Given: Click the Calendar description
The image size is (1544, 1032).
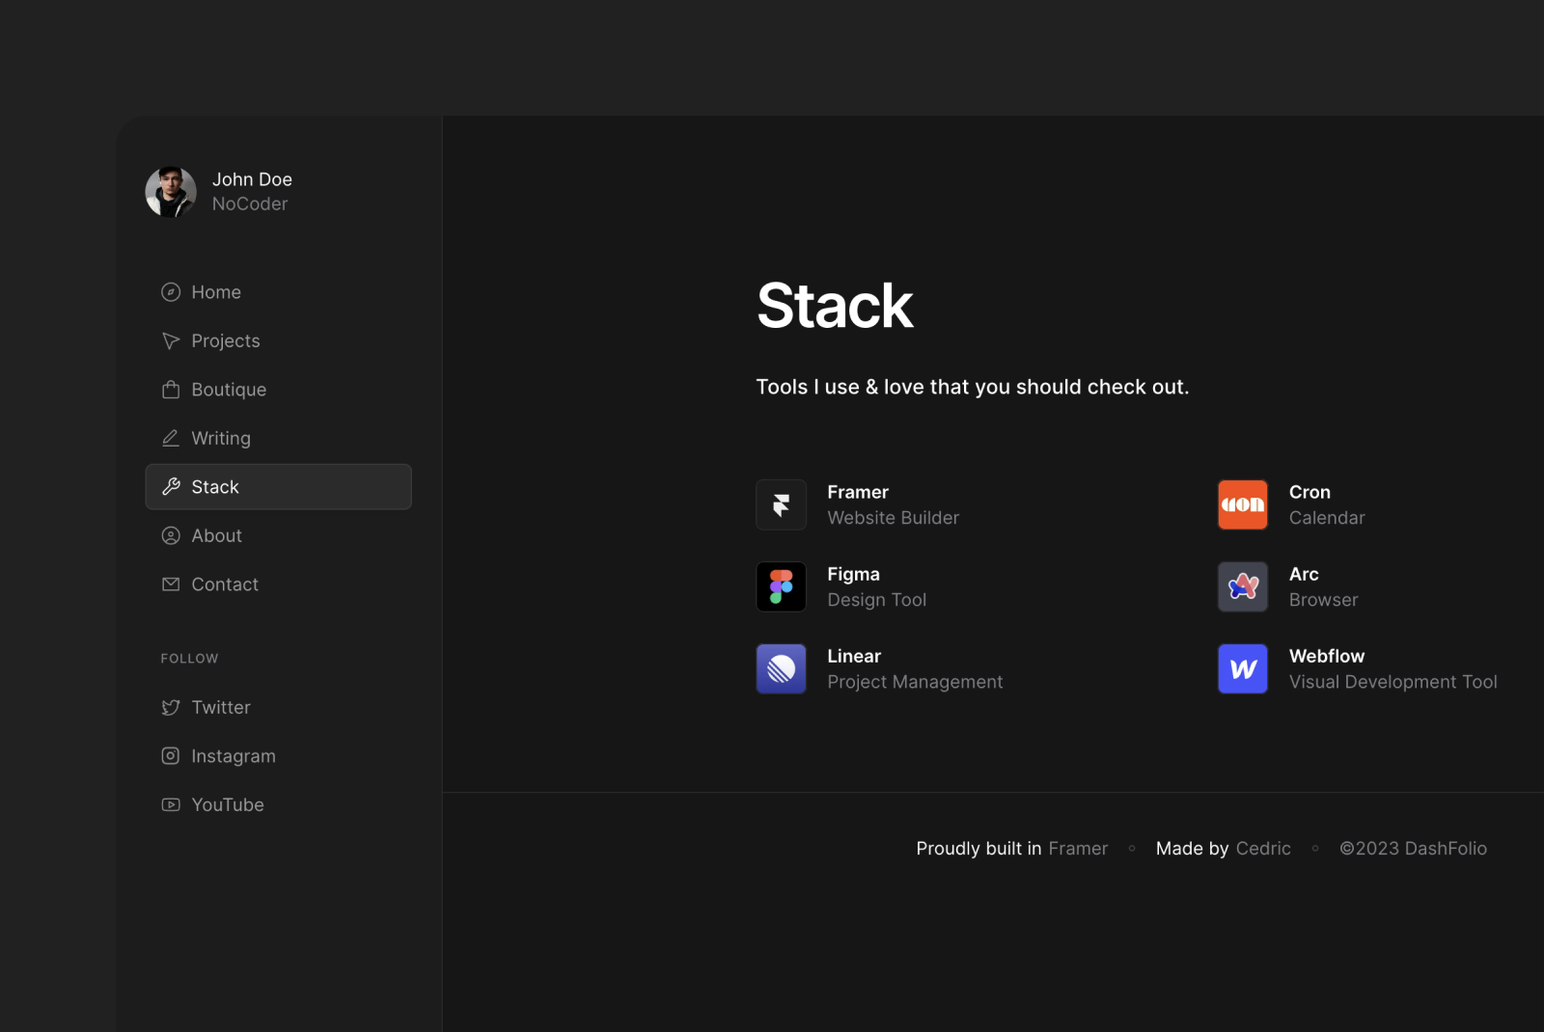Looking at the screenshot, I should pyautogui.click(x=1327, y=518).
